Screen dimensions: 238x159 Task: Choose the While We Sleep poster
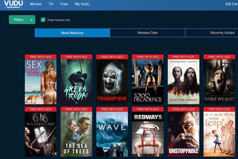tap(219, 81)
